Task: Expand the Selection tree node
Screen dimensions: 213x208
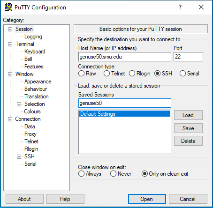Action: 19,104
